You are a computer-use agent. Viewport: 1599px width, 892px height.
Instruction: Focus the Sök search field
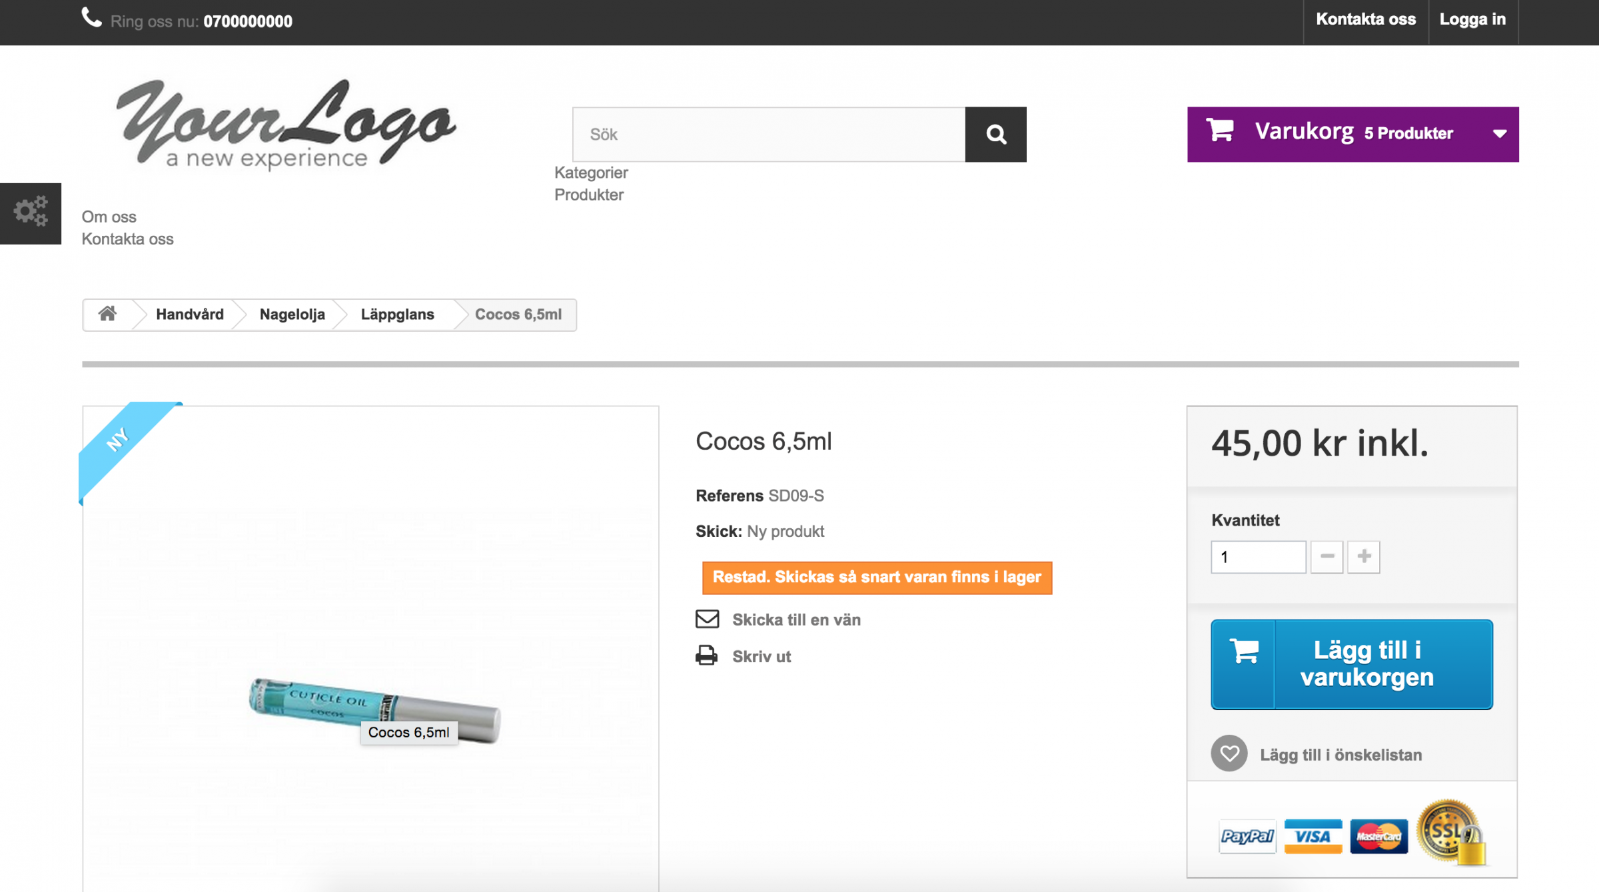click(x=769, y=135)
